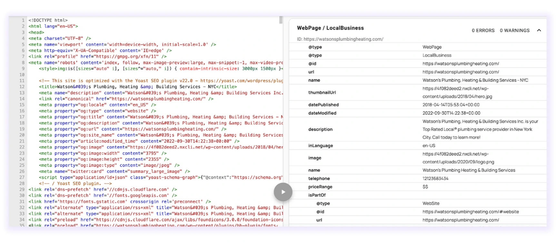The height and width of the screenshot is (243, 556).
Task: Click the dns-prefetch fonts.googleapis.com line
Action: [103, 196]
